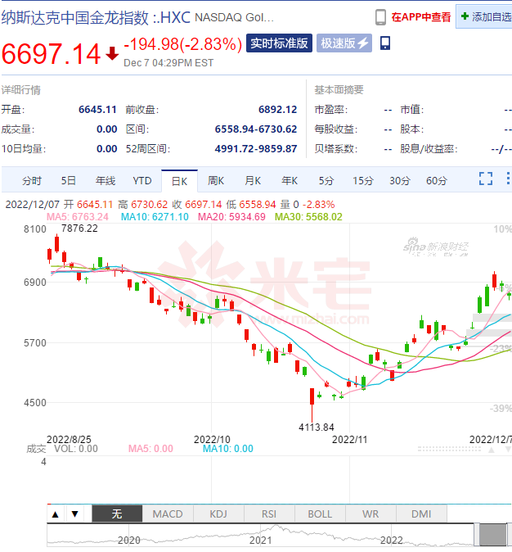The height and width of the screenshot is (552, 512).
Task: Select the YTD chart tab
Action: pos(142,181)
